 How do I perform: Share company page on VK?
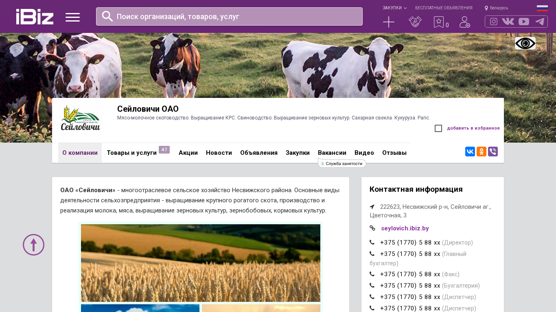470,152
